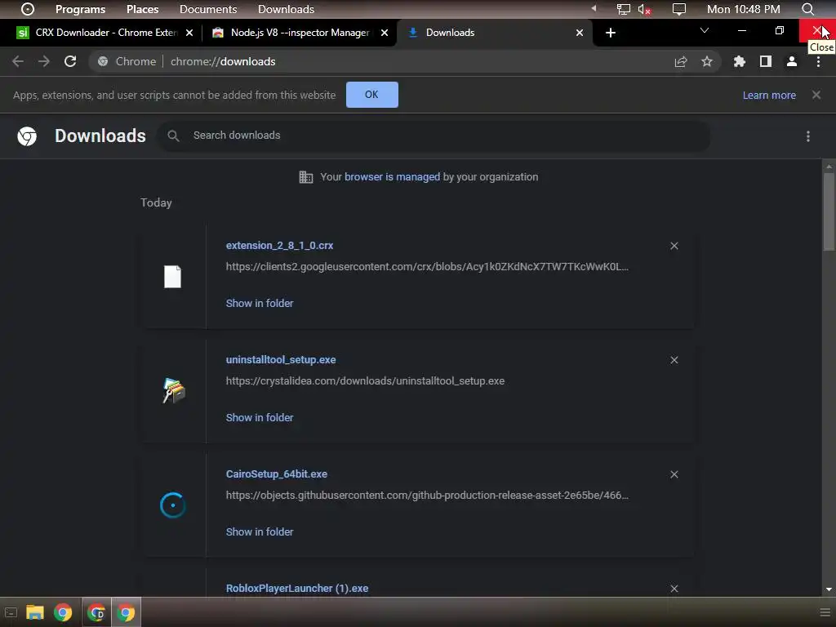The image size is (836, 627).
Task: Click the muted volume tray icon
Action: (645, 9)
